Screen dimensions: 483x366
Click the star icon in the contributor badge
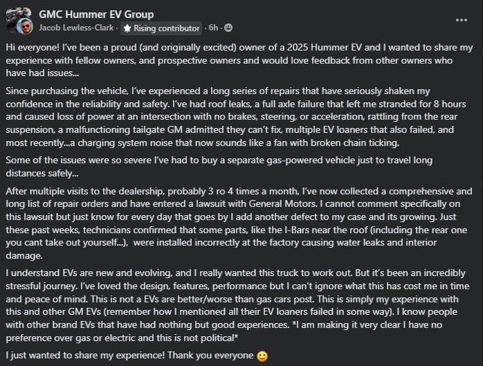click(x=127, y=28)
